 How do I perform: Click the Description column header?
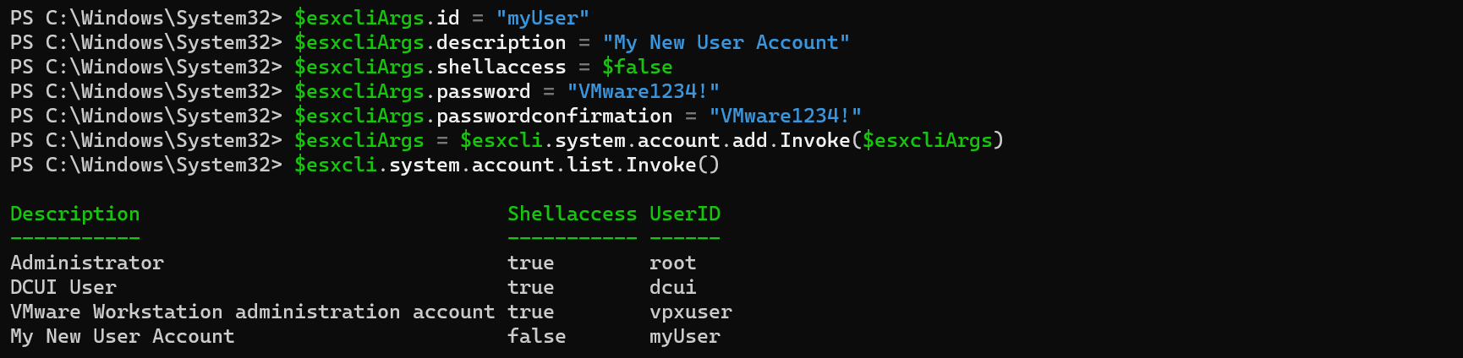75,214
